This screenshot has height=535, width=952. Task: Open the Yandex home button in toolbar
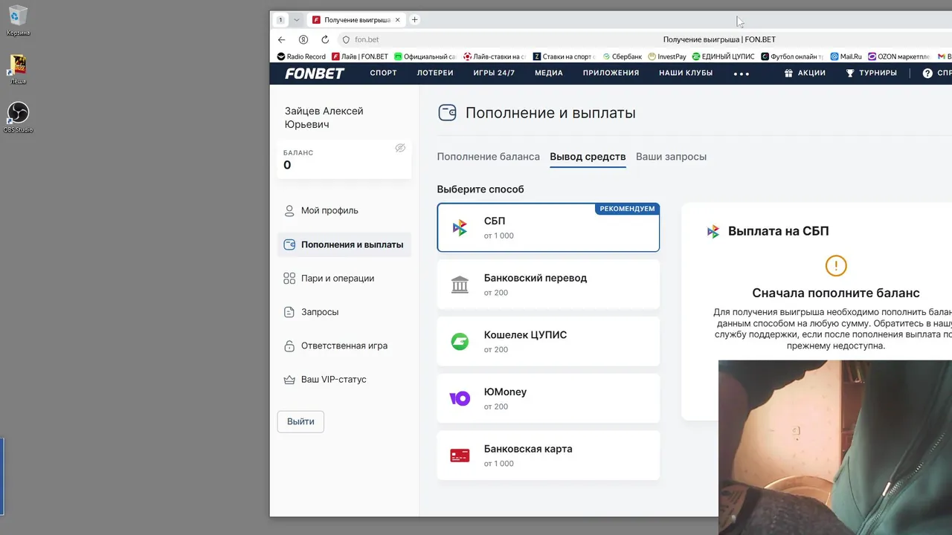(x=303, y=39)
